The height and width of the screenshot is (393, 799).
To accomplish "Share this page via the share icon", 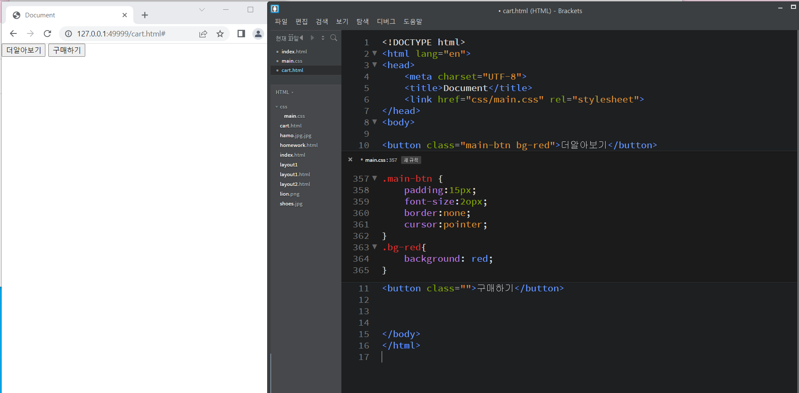I will tap(203, 34).
